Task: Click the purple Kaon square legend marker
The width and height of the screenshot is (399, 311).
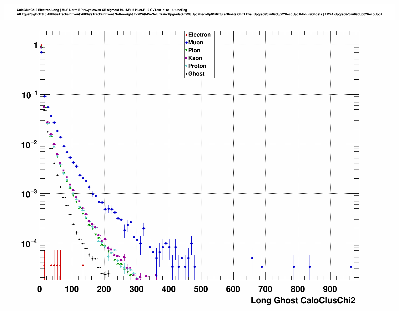Action: [x=186, y=58]
